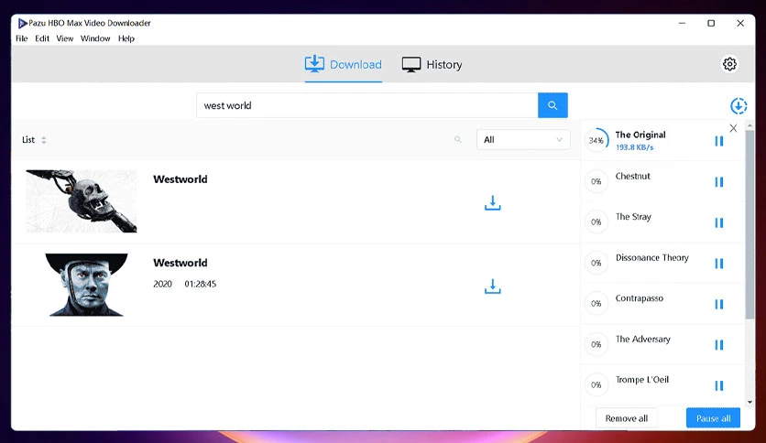Screen dimensions: 766x443
Task: Click The Adversary episode title
Action: (x=643, y=339)
